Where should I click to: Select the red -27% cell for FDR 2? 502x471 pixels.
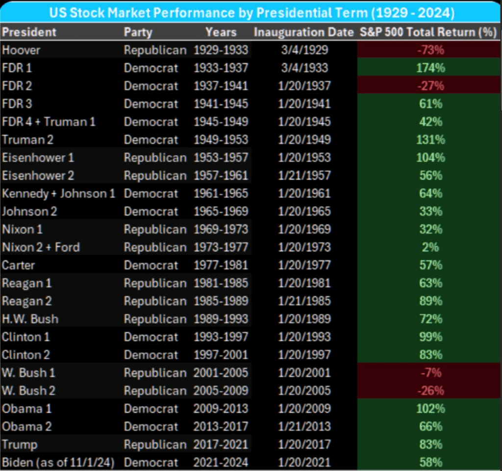428,85
